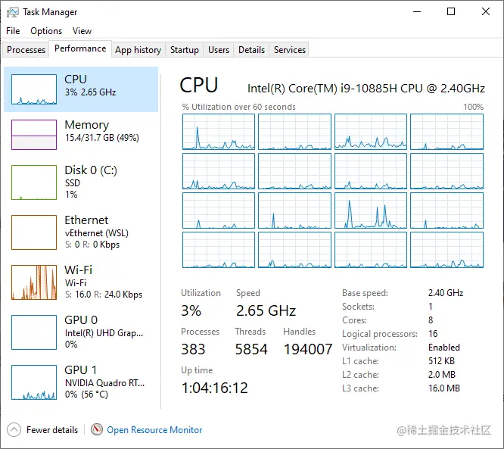Viewport: 504px width, 449px height.
Task: Click the Wi-Fi orange graph thumbnail
Action: coord(34,282)
